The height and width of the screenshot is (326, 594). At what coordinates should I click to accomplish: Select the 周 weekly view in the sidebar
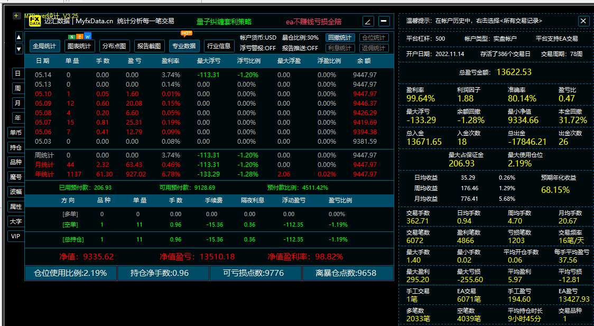point(18,88)
